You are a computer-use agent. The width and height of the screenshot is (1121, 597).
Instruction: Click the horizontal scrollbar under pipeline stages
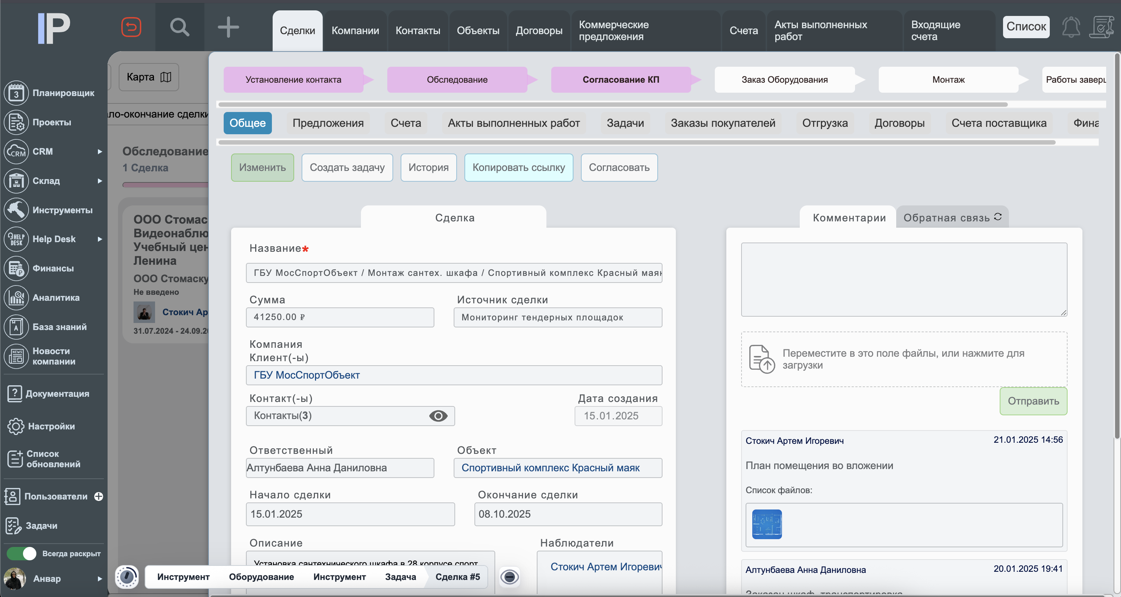pos(613,105)
